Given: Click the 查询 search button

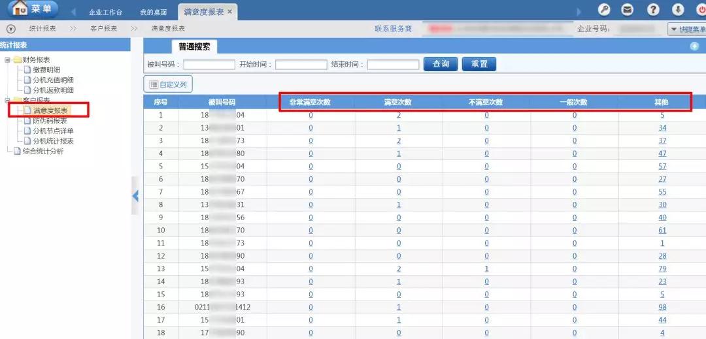Looking at the screenshot, I should (x=441, y=64).
